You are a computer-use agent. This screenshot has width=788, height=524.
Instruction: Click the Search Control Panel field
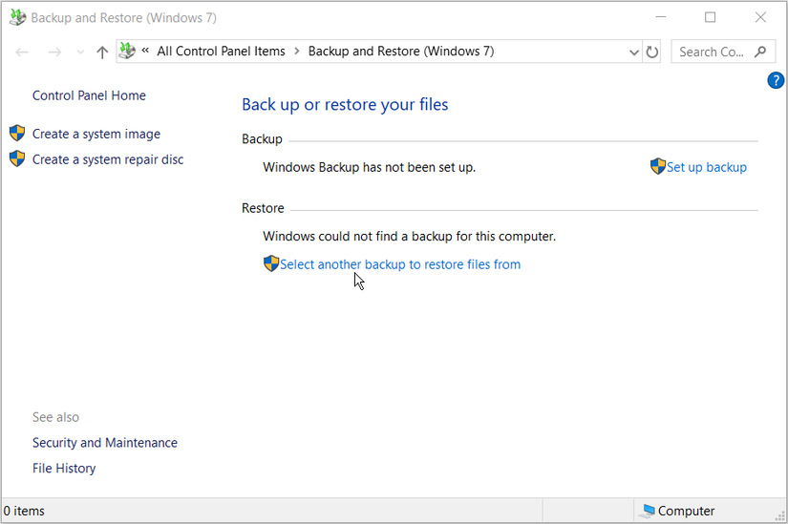coord(723,52)
